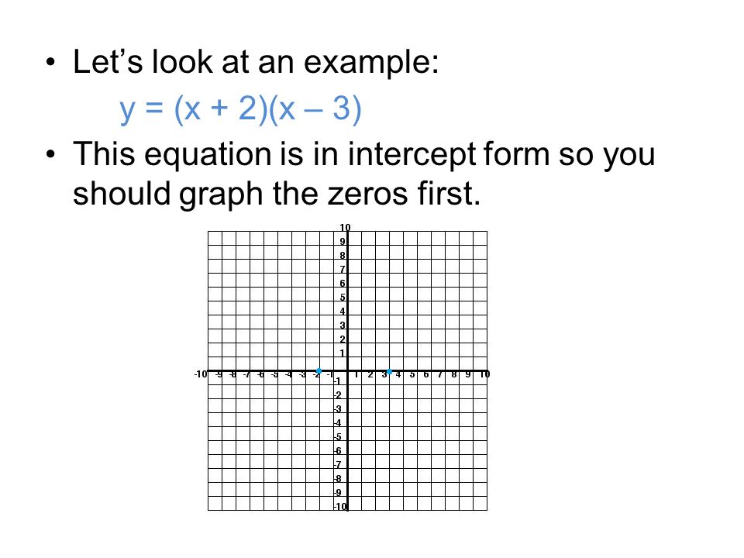Click the 10 label at top of y-axis
Screen dimensions: 744x558
click(345, 227)
